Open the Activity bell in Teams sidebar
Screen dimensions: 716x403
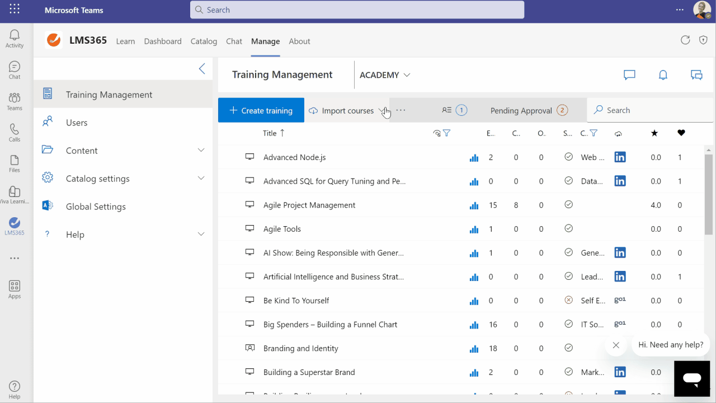[x=15, y=39]
